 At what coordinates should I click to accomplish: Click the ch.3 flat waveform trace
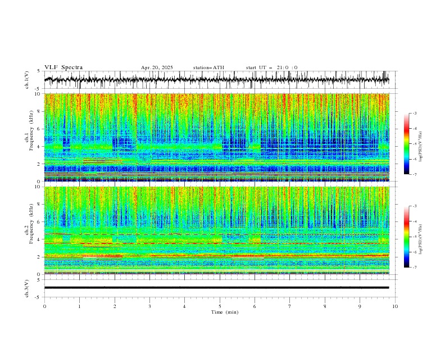216,288
